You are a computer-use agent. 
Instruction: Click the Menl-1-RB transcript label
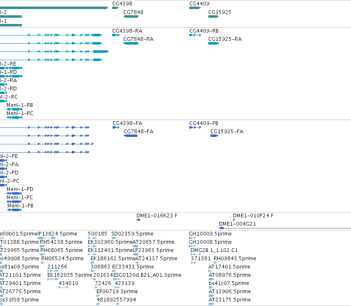pyautogui.click(x=20, y=105)
